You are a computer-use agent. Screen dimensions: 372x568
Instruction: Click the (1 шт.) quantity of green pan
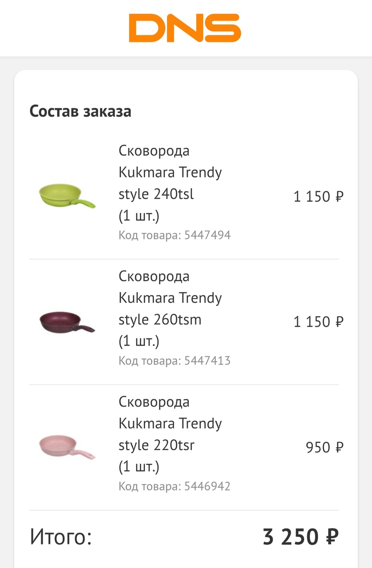[x=139, y=216]
